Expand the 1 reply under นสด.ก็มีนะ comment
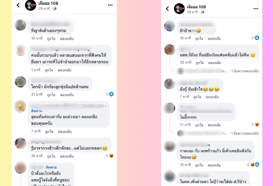The height and width of the screenshot is (186, 273). pyautogui.click(x=245, y=71)
